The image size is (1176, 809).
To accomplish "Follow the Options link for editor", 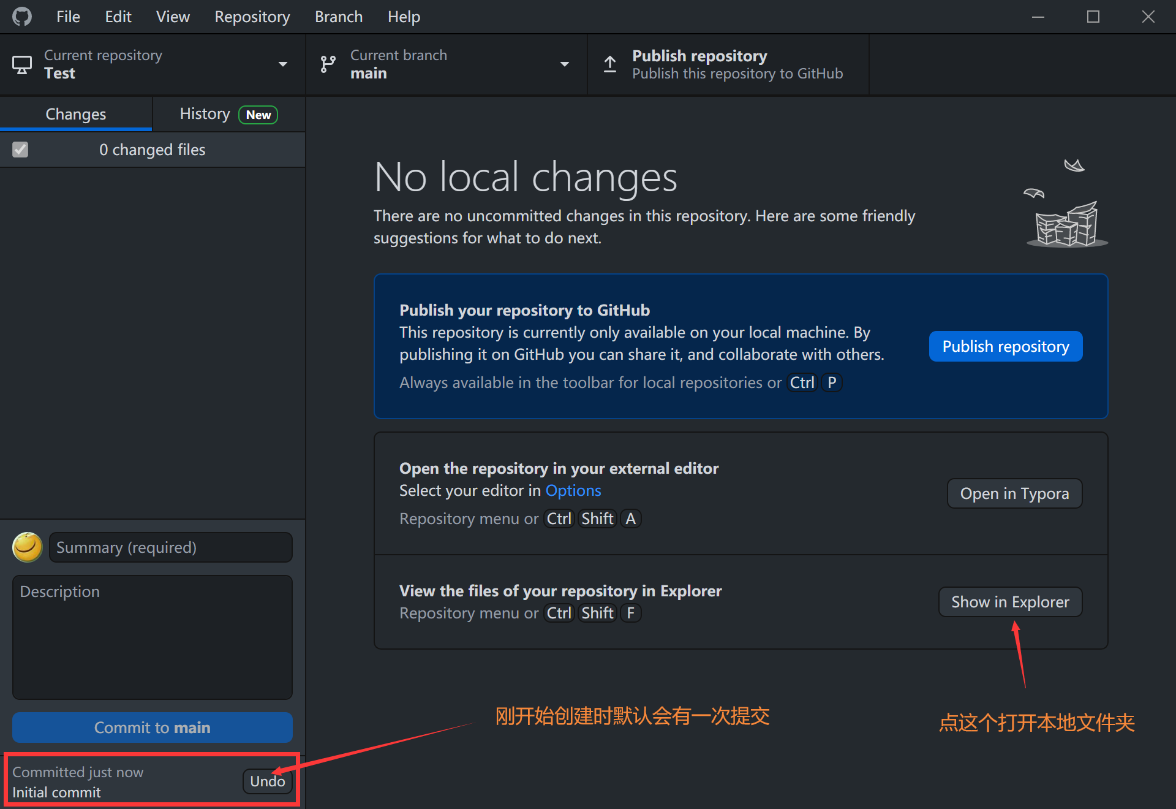I will point(573,490).
